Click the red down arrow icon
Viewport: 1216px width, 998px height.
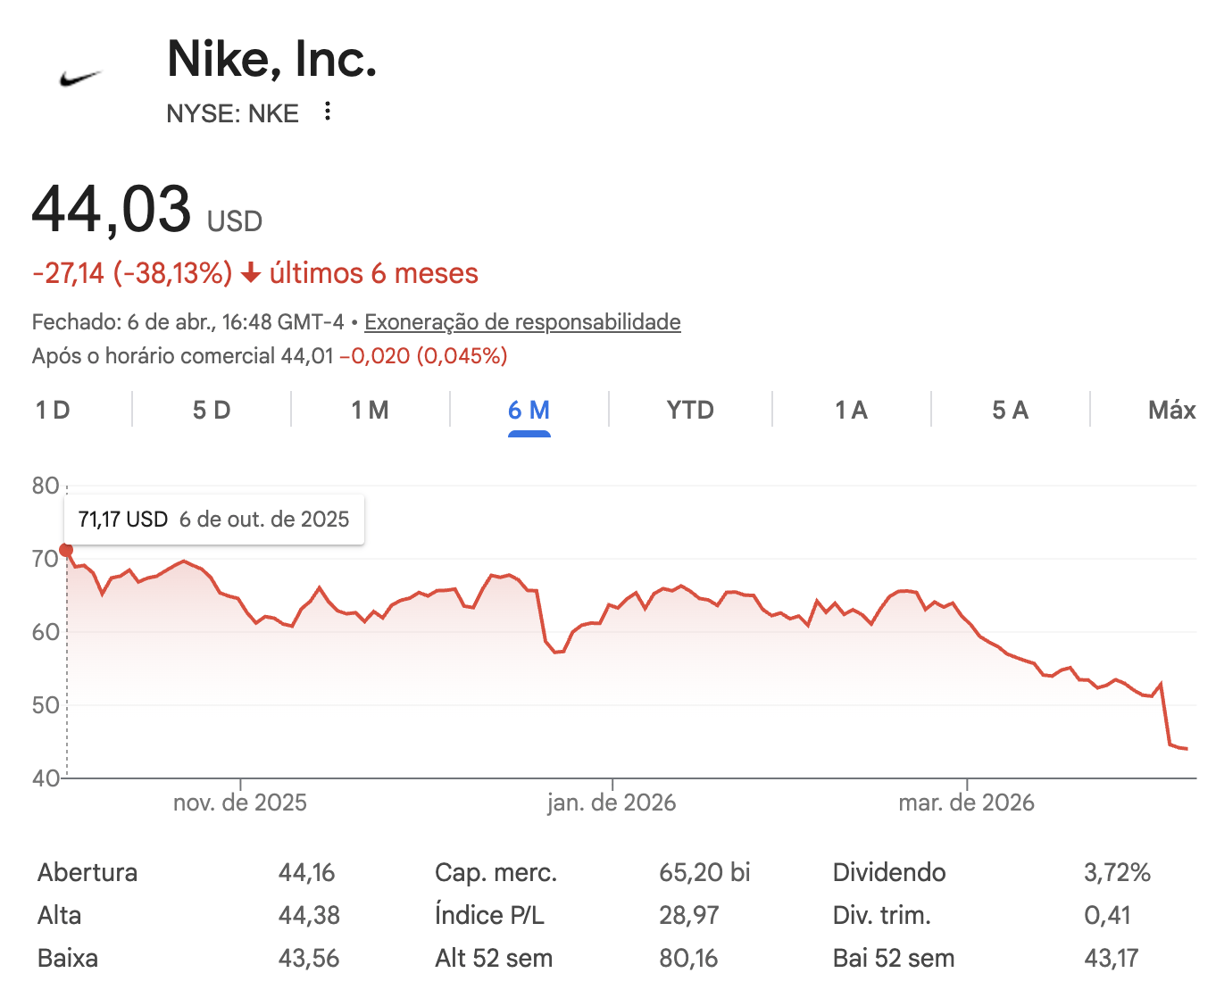coord(251,273)
